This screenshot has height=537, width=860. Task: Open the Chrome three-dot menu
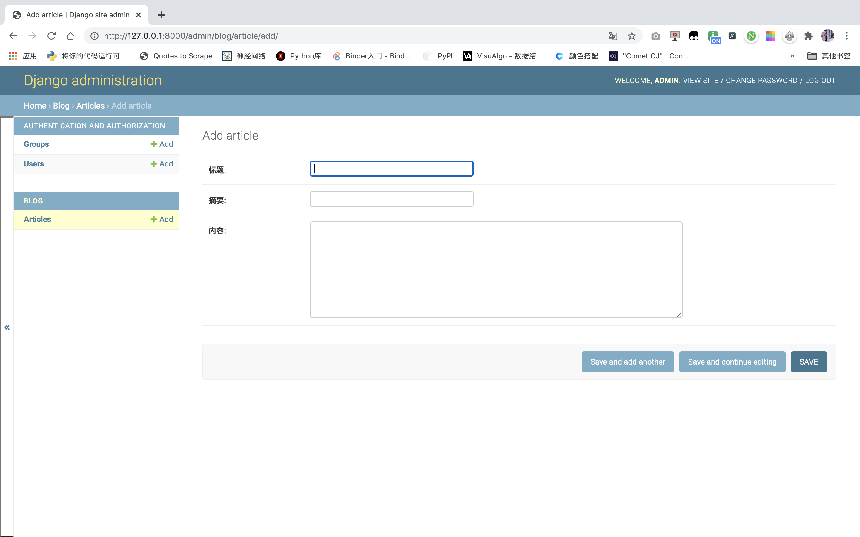click(x=847, y=36)
